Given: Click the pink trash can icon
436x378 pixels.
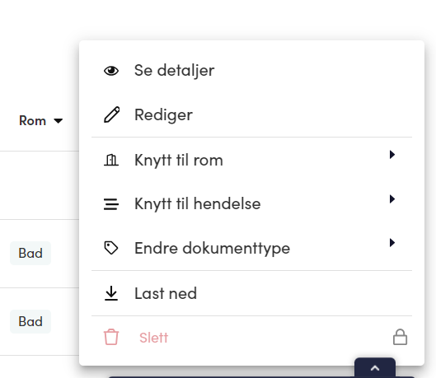Looking at the screenshot, I should (111, 337).
